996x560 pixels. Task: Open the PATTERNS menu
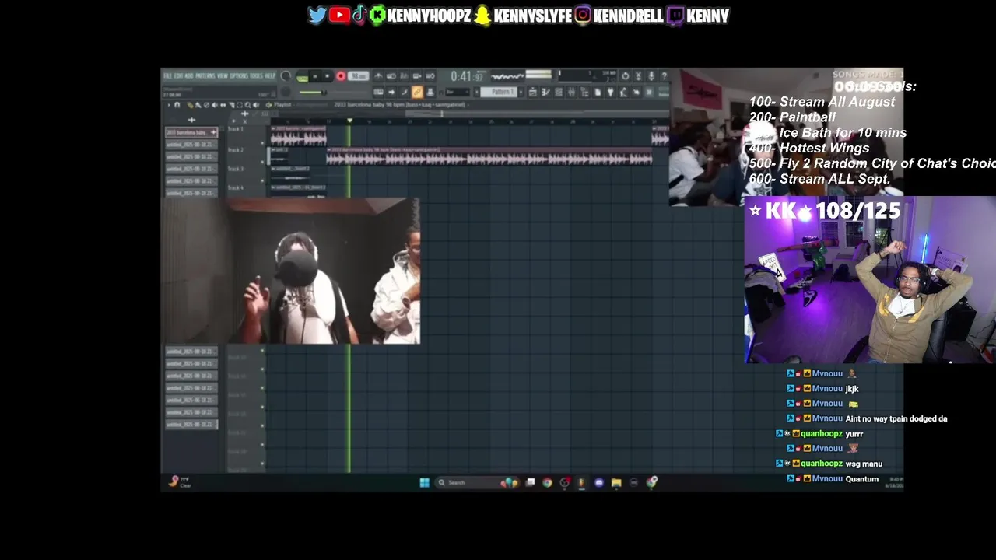click(205, 75)
